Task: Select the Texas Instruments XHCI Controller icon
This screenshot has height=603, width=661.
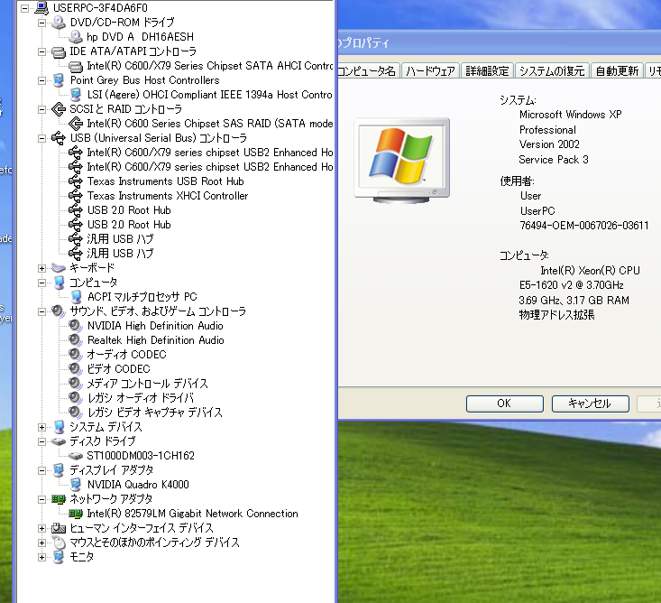Action: pyautogui.click(x=76, y=196)
